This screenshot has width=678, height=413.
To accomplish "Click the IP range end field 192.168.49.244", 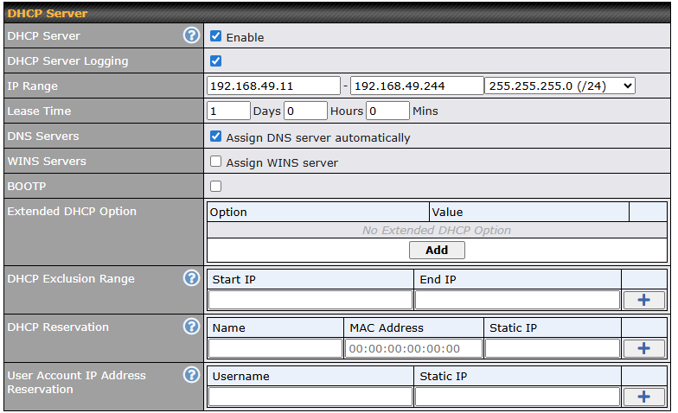I will (417, 86).
